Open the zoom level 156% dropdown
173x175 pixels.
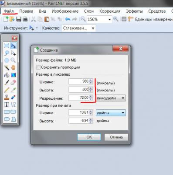tap(109, 19)
